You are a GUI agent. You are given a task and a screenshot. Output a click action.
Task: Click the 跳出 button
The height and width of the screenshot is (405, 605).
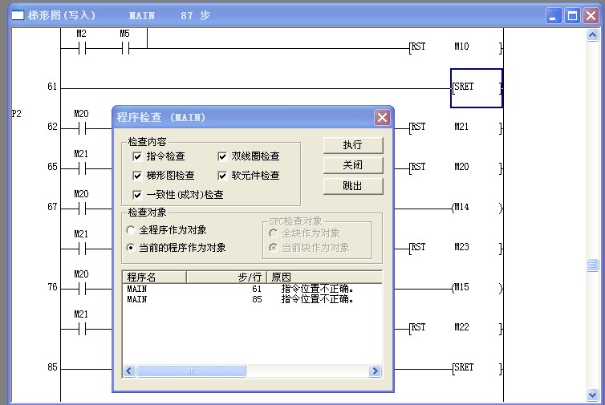[352, 186]
